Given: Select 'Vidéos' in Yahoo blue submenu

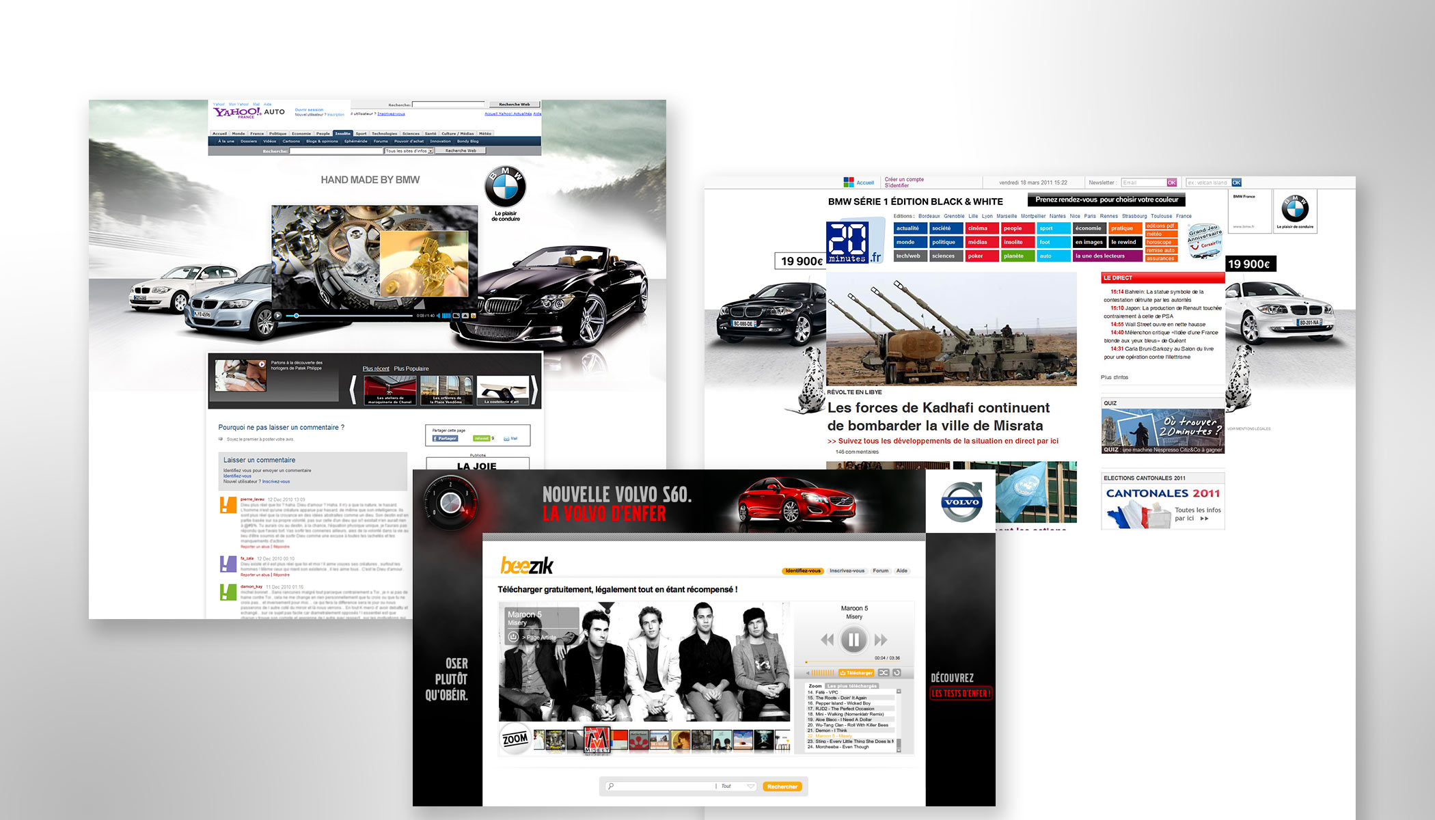Looking at the screenshot, I should pos(270,141).
